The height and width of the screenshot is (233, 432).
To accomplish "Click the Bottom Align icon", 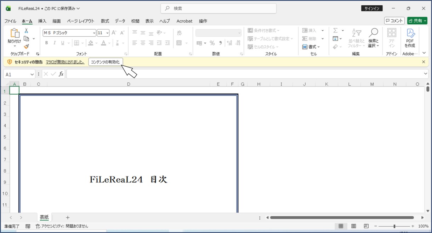I will point(151,33).
